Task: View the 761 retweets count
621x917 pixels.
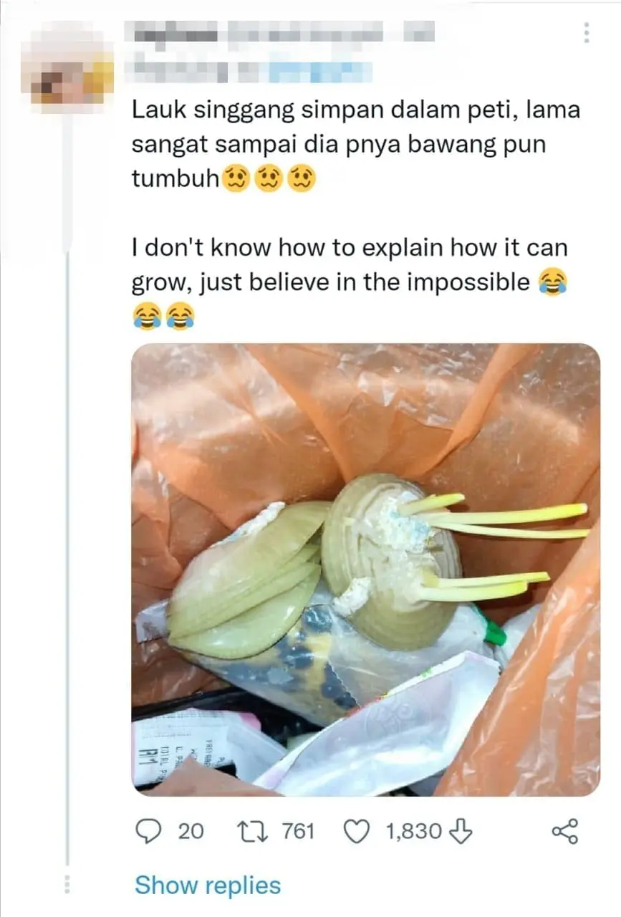Action: coord(298,831)
